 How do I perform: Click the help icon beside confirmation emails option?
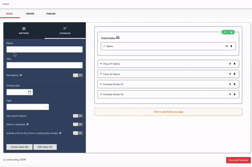coord(60,133)
